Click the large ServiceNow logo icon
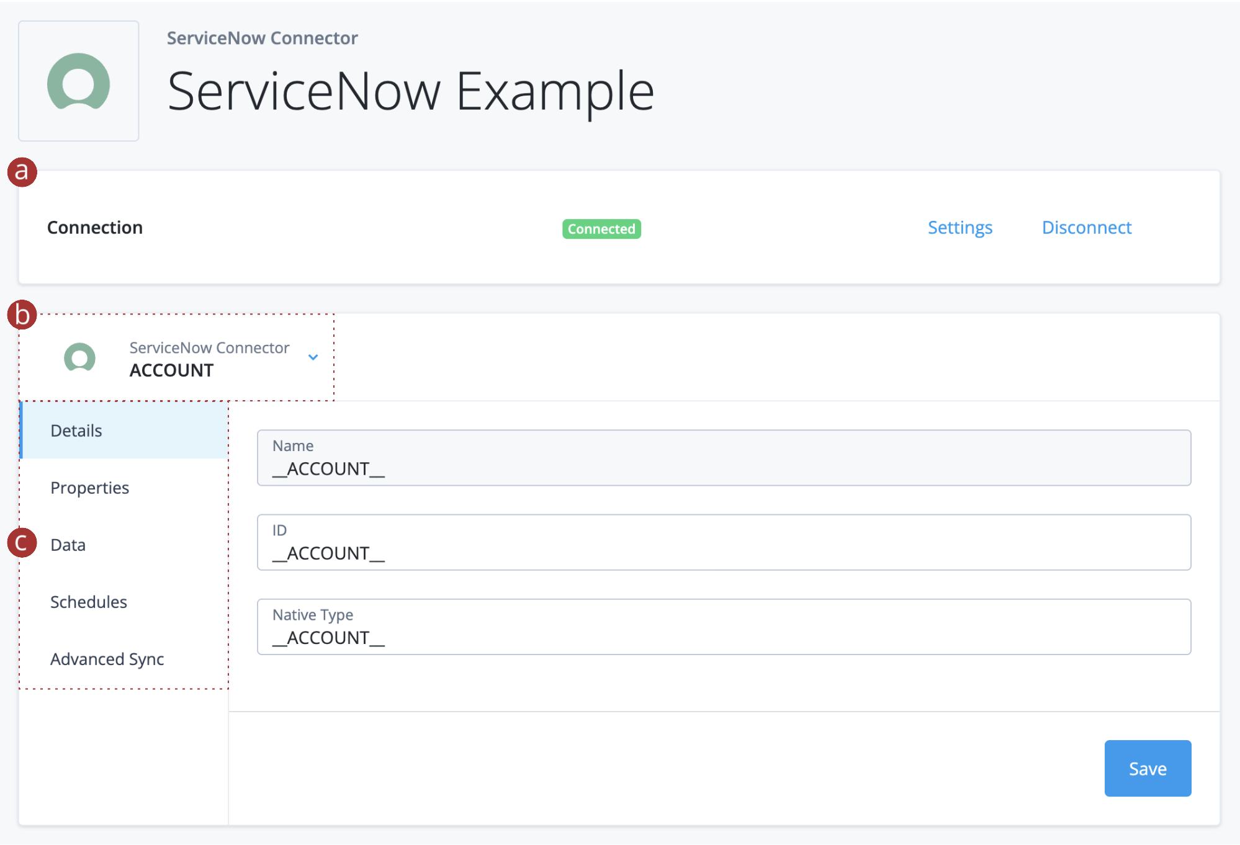Screen dimensions: 1240x845 coord(79,81)
